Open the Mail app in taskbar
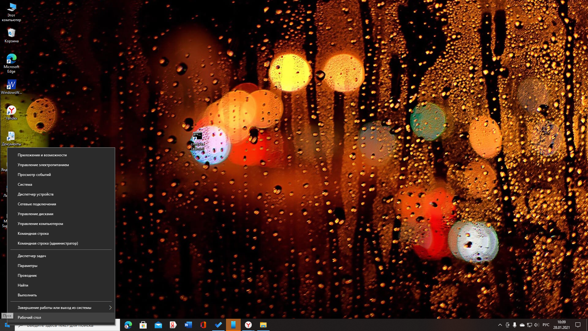588x331 pixels. pyautogui.click(x=158, y=325)
